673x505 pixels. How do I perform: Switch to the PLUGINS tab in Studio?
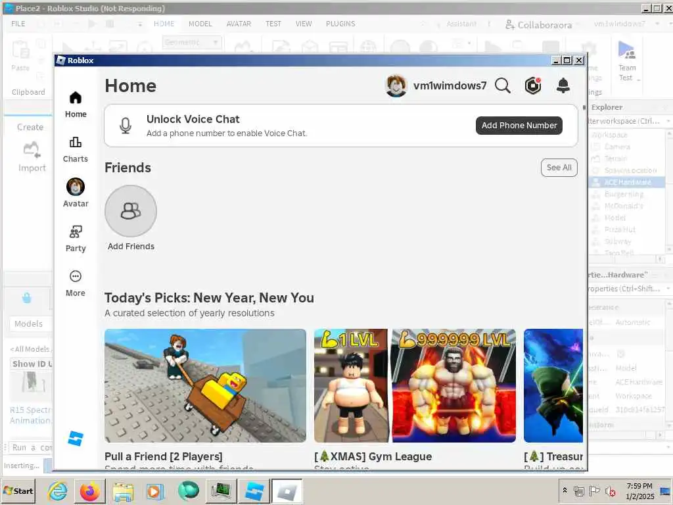click(340, 24)
